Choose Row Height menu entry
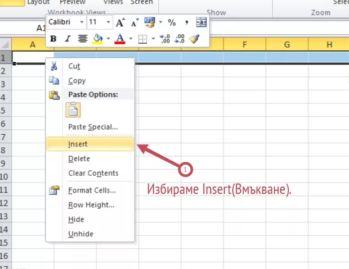349x269 pixels. point(90,205)
